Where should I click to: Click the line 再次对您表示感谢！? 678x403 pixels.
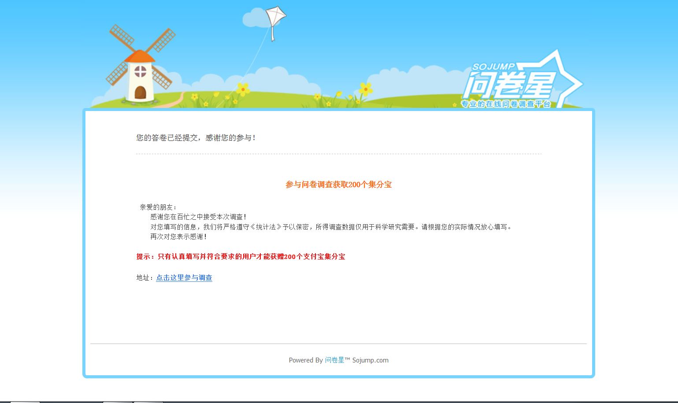pos(178,237)
